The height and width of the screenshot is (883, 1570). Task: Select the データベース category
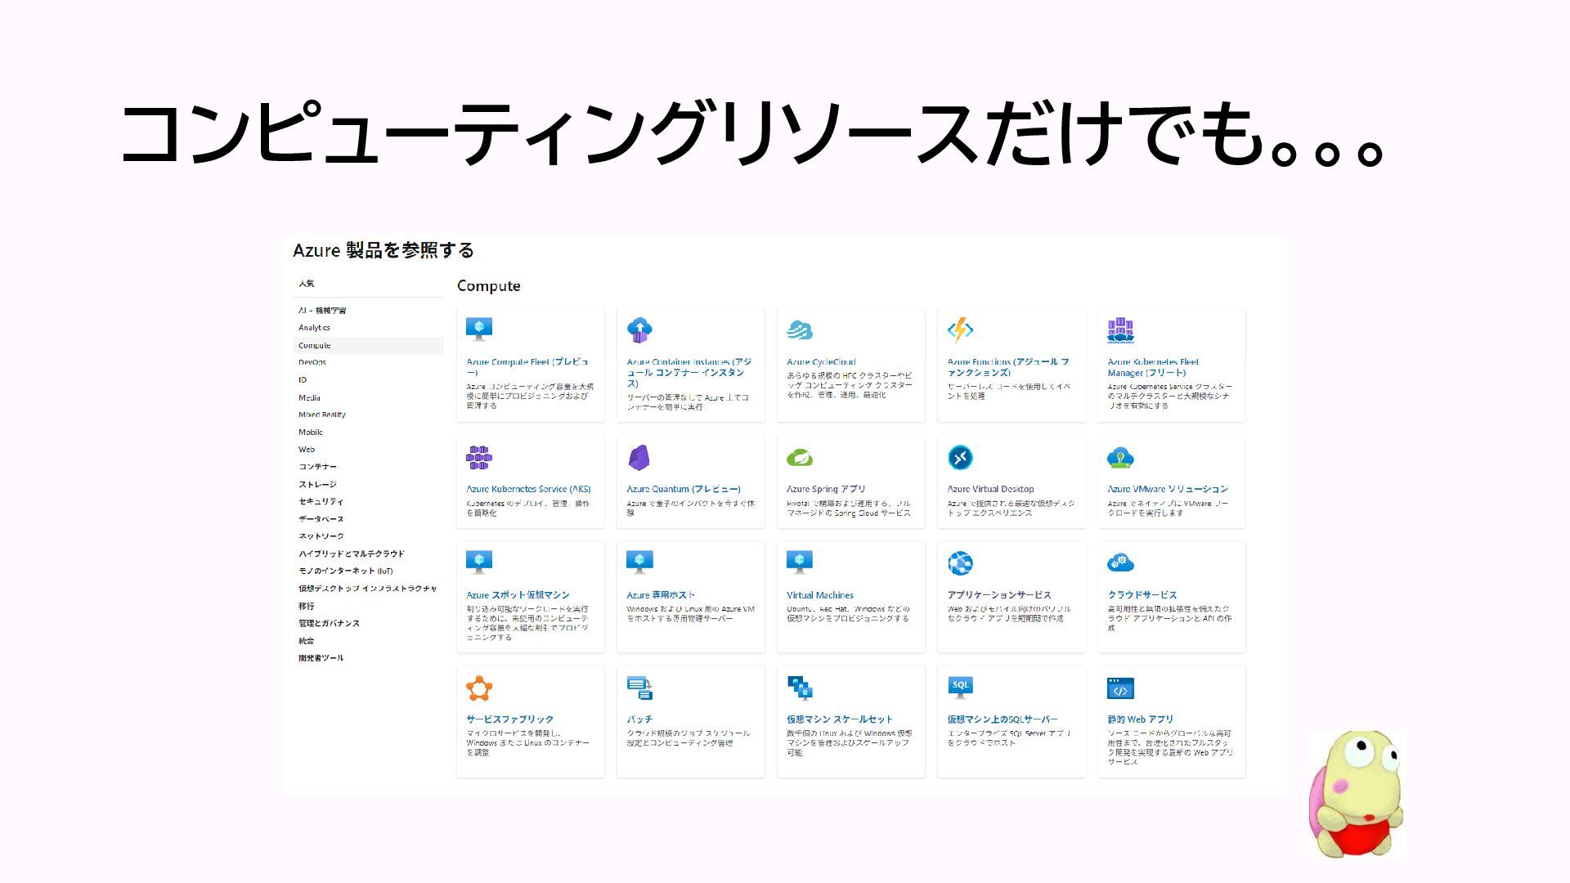point(321,519)
